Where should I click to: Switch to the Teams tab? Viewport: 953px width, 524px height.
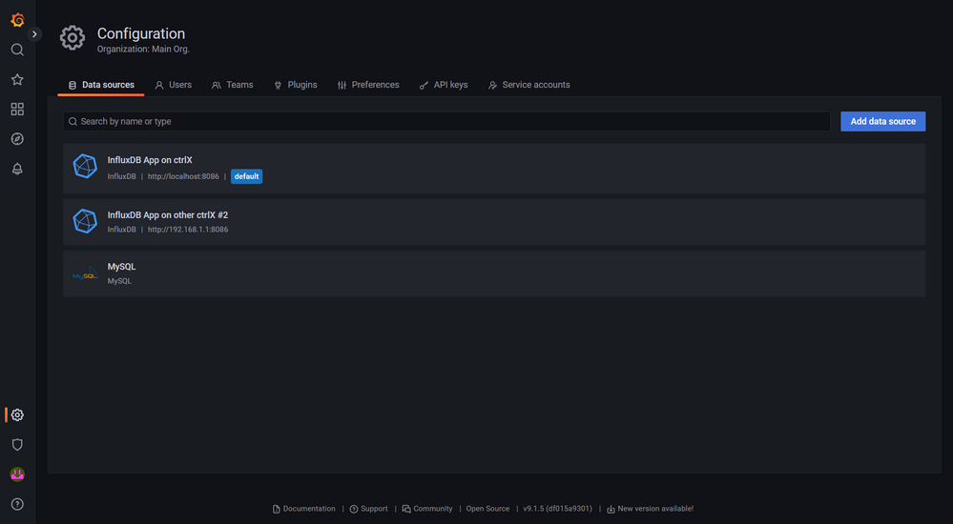click(x=233, y=85)
